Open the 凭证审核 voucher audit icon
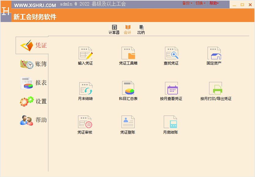255x177 pixels. pyautogui.click(x=85, y=123)
